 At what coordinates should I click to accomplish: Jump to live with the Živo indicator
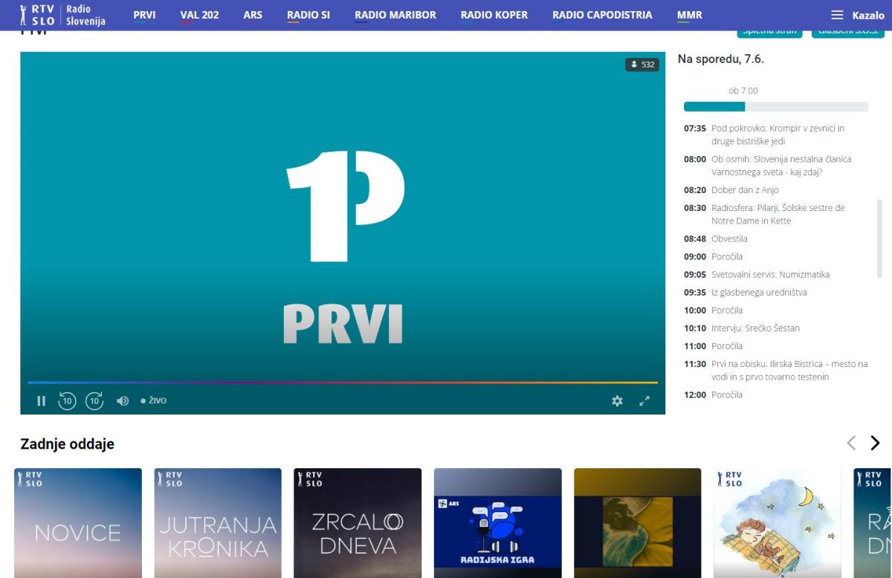click(x=154, y=400)
